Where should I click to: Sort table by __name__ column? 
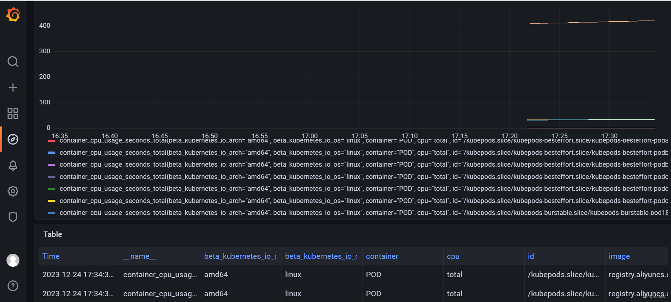click(x=140, y=256)
